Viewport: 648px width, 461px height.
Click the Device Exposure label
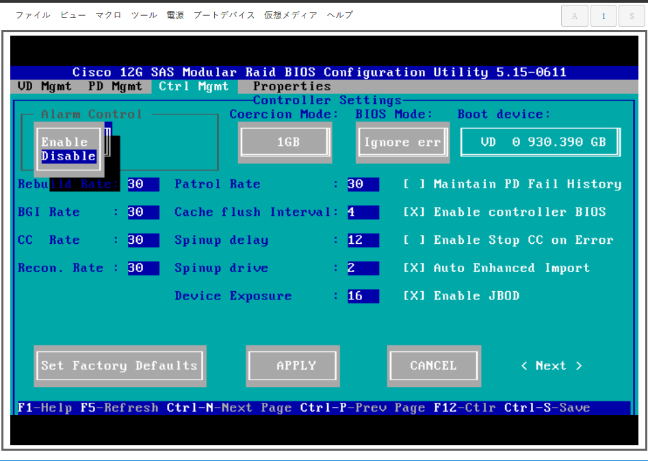point(233,296)
